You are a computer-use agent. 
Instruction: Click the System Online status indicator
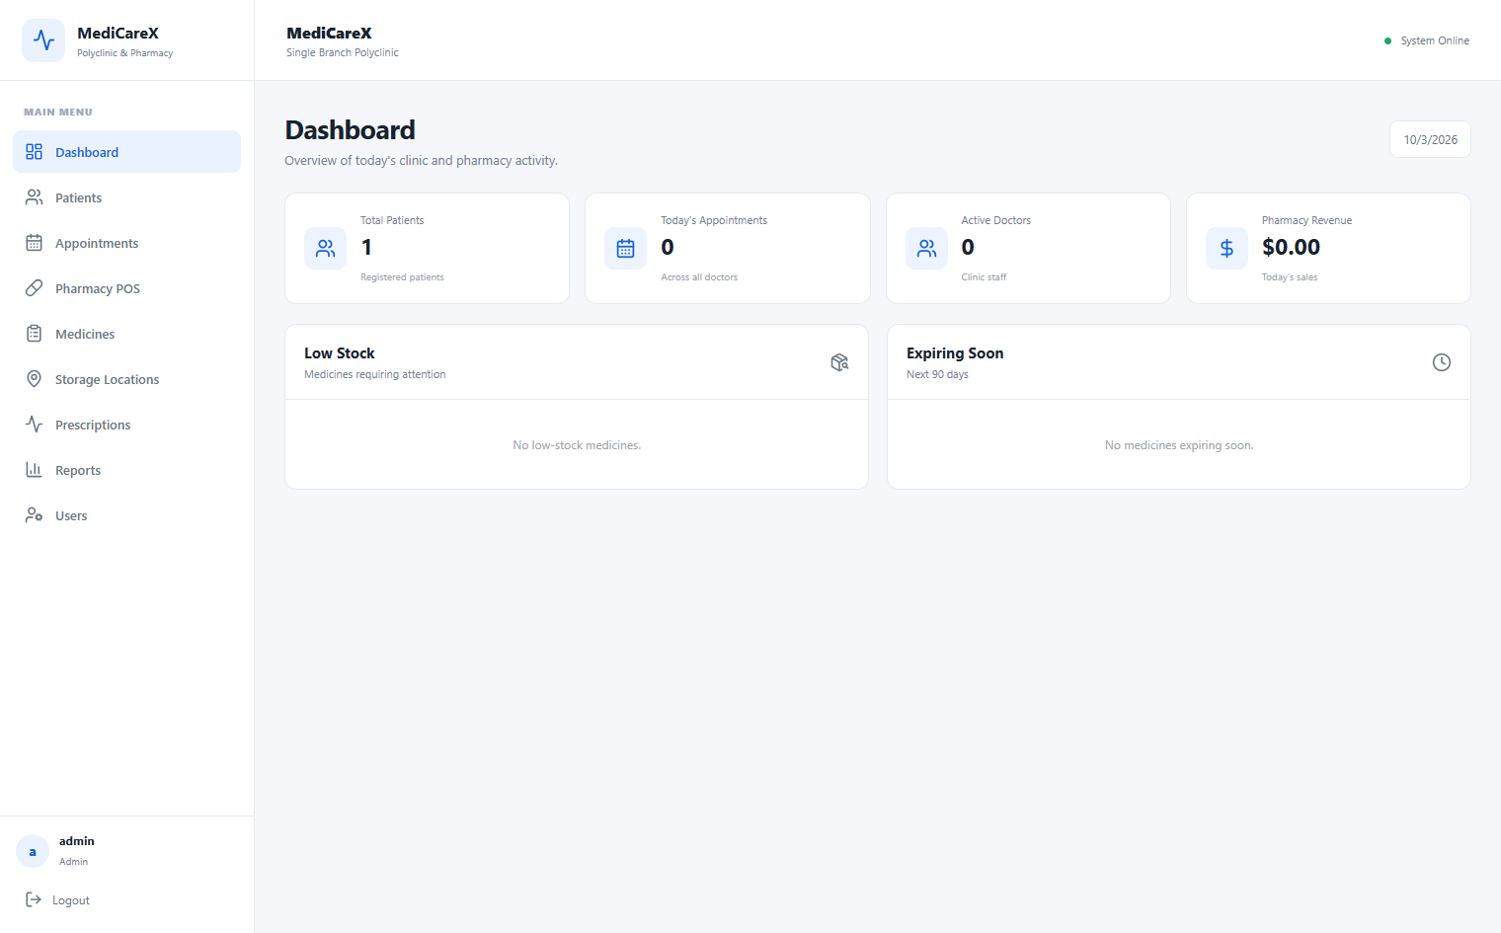(1427, 40)
